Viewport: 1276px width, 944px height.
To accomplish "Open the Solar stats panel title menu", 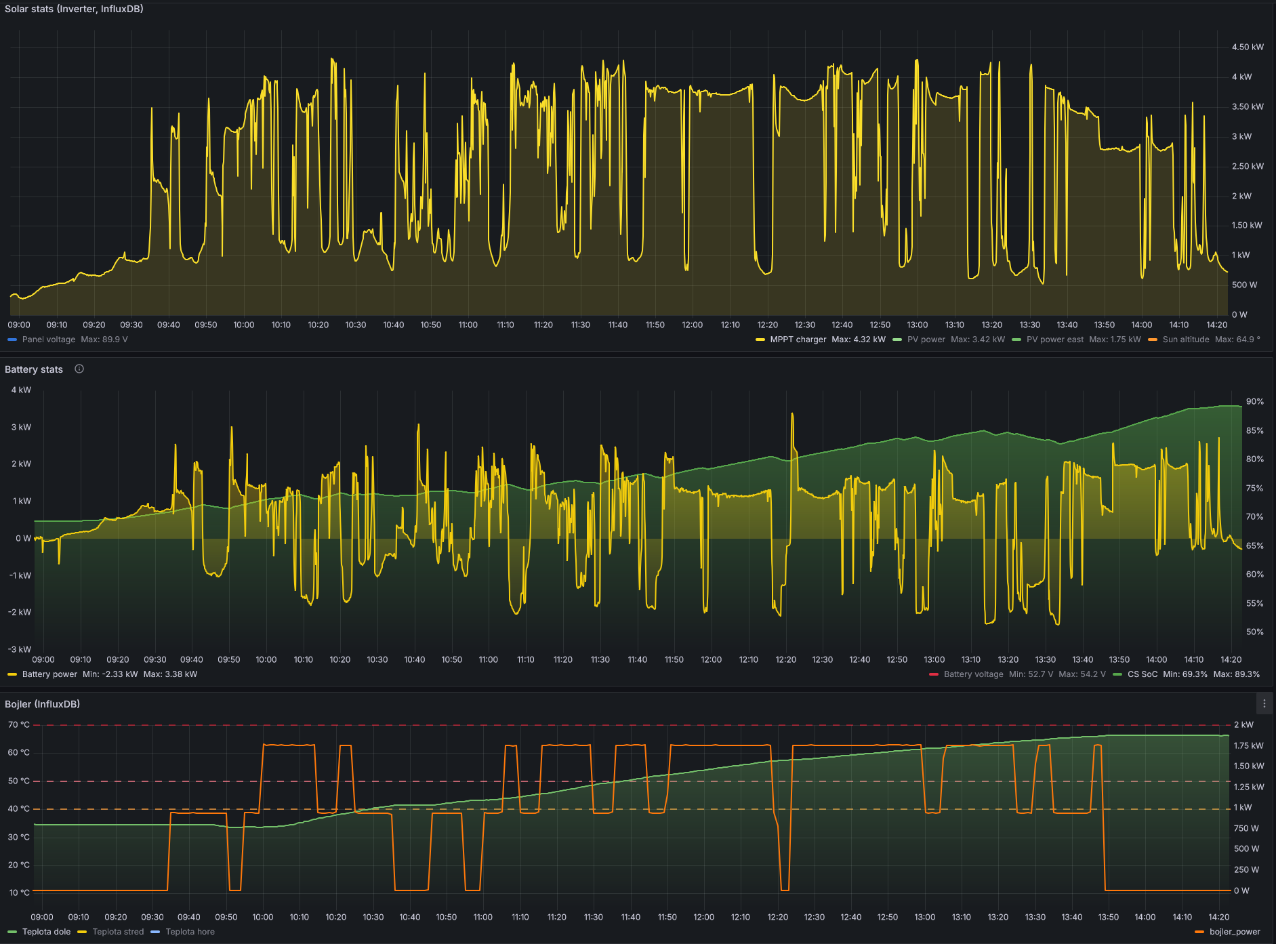I will click(x=74, y=9).
